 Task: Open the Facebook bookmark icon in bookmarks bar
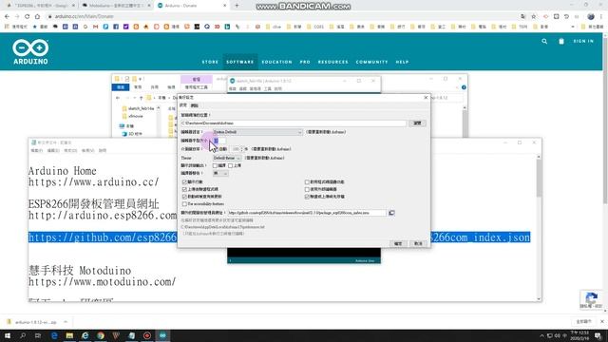(116, 27)
